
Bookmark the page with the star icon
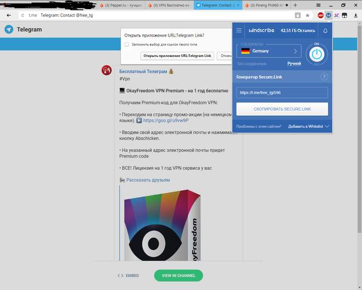click(308, 15)
